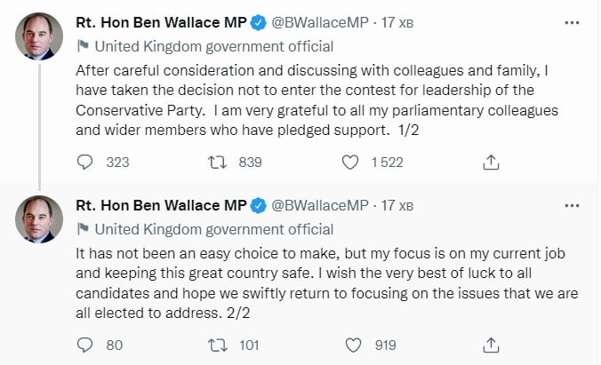Like the second tweet with 919 likes

351,344
